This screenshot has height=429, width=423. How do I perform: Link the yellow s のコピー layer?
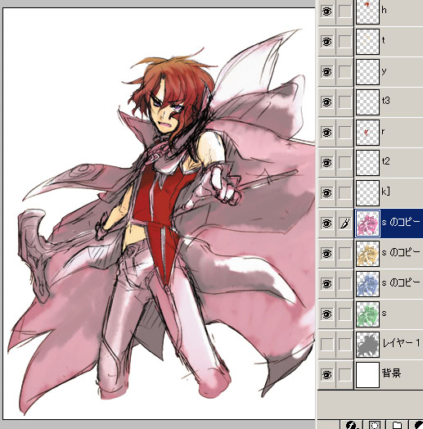[344, 254]
